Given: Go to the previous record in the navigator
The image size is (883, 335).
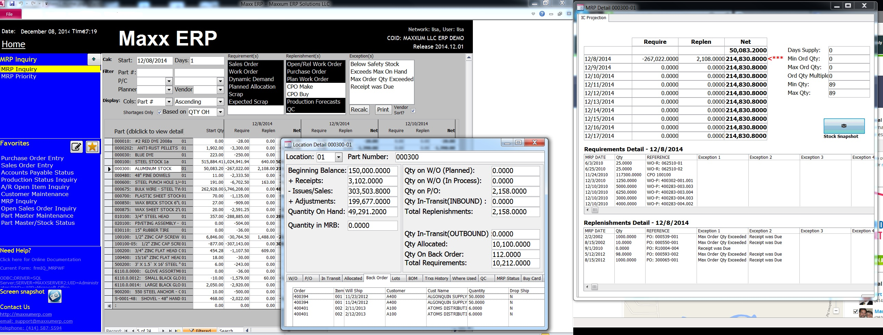Looking at the screenshot, I should pyautogui.click(x=133, y=331).
